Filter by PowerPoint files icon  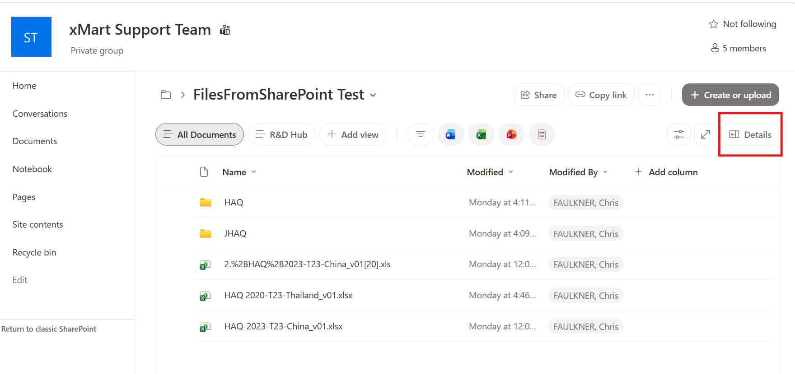[511, 134]
